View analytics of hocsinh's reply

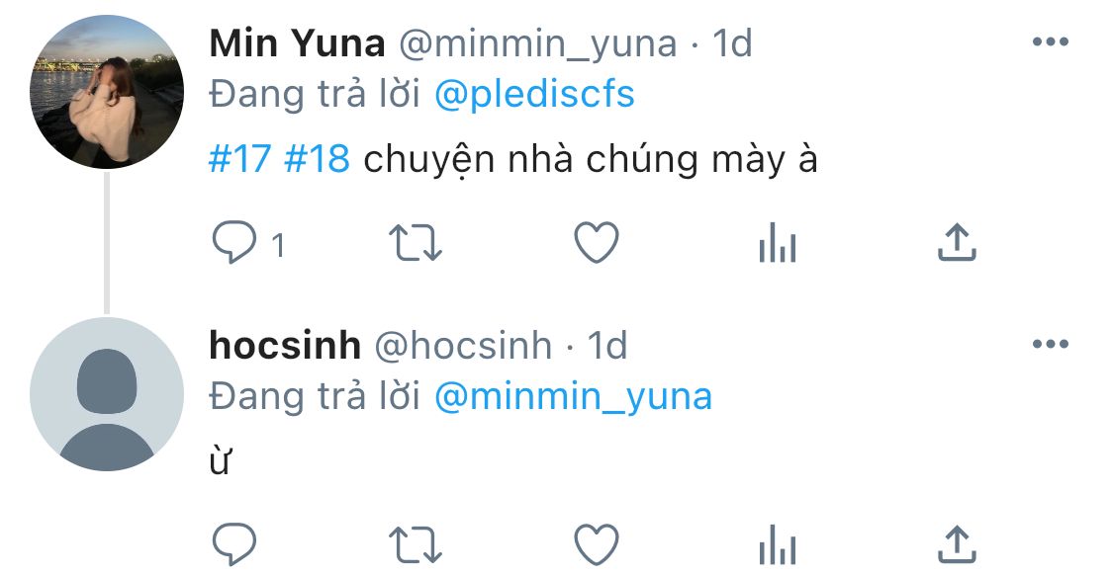coord(778,545)
